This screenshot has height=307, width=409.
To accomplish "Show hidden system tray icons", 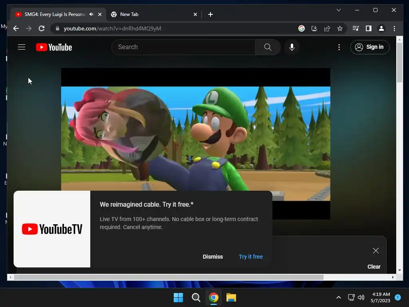I will tap(339, 297).
